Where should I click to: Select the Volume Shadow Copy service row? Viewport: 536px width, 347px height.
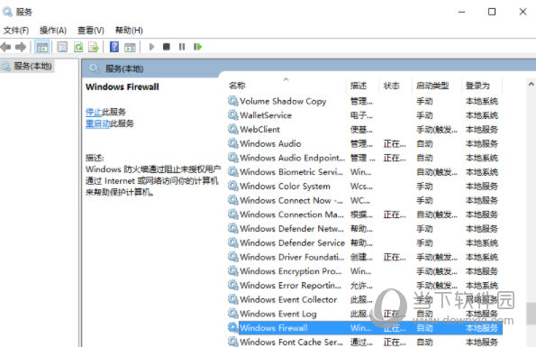[x=365, y=101]
